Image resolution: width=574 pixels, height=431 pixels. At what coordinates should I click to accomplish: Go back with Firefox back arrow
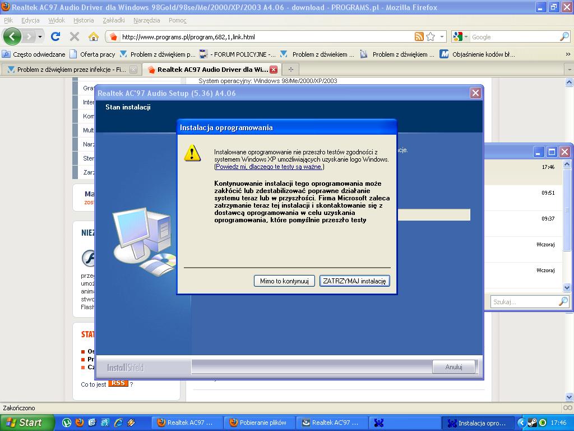[x=12, y=36]
